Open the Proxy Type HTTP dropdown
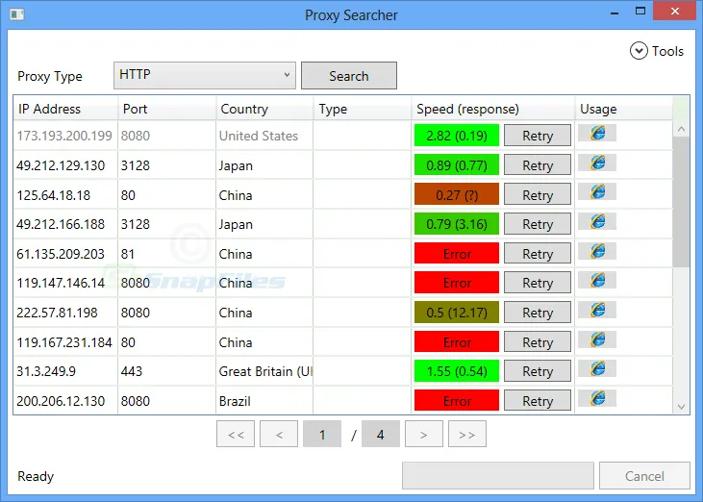The width and height of the screenshot is (703, 502). [x=205, y=75]
